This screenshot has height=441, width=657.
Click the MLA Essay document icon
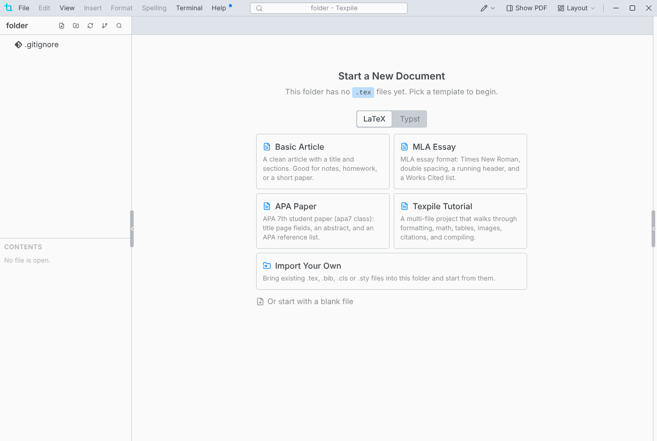tap(404, 147)
